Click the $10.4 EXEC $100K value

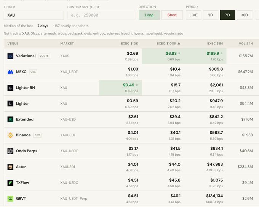point(176,69)
